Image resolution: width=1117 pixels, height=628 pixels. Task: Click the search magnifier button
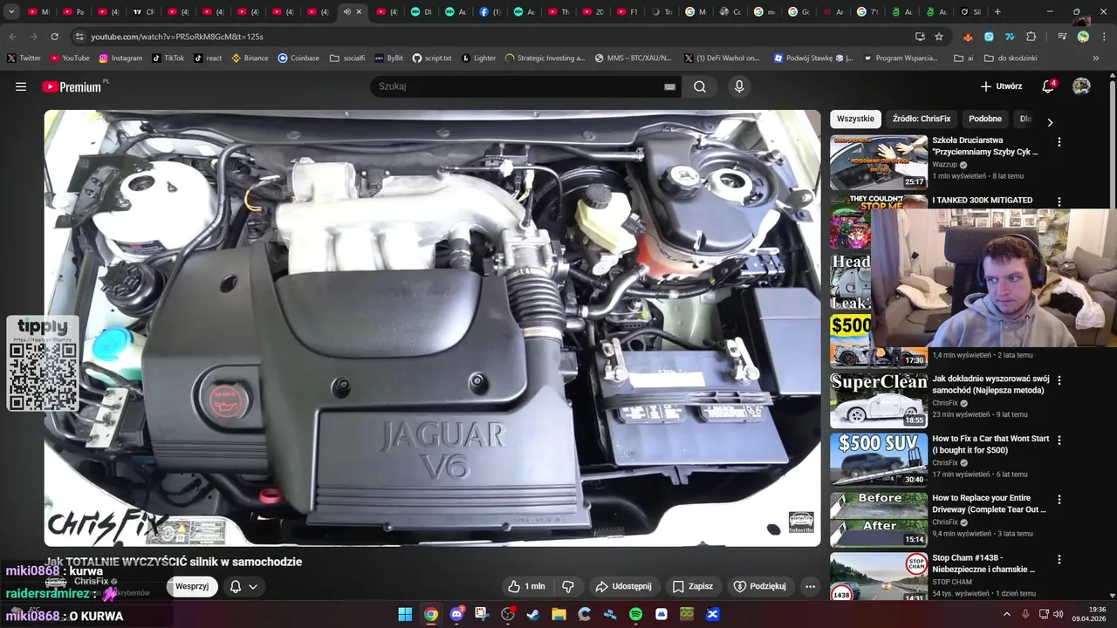(700, 86)
